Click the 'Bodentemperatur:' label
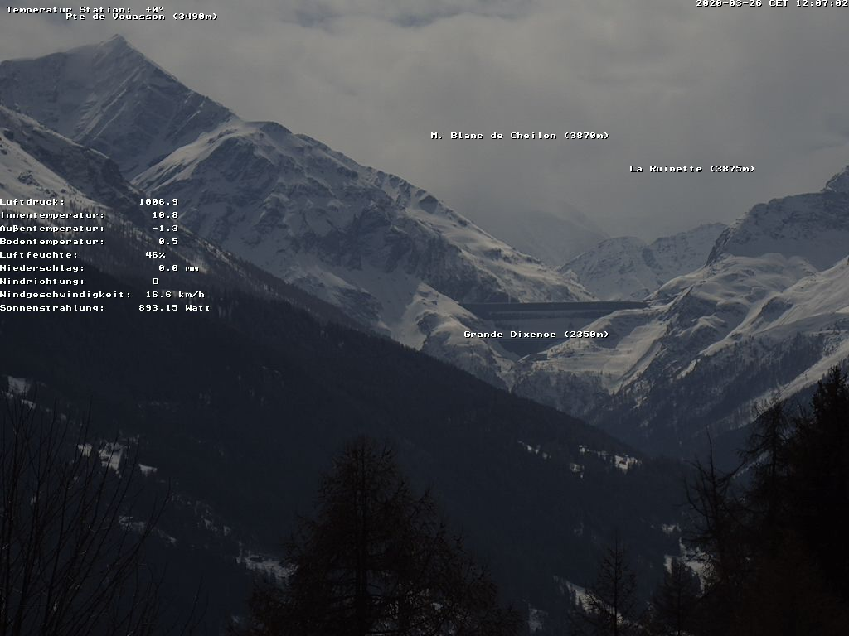The width and height of the screenshot is (849, 636). (x=52, y=242)
